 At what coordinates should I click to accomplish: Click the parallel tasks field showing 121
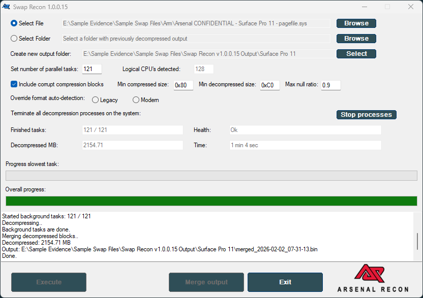[92, 69]
